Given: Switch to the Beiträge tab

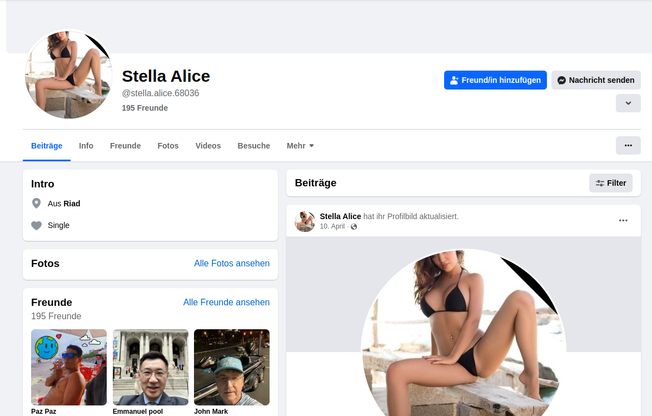Looking at the screenshot, I should tap(47, 146).
